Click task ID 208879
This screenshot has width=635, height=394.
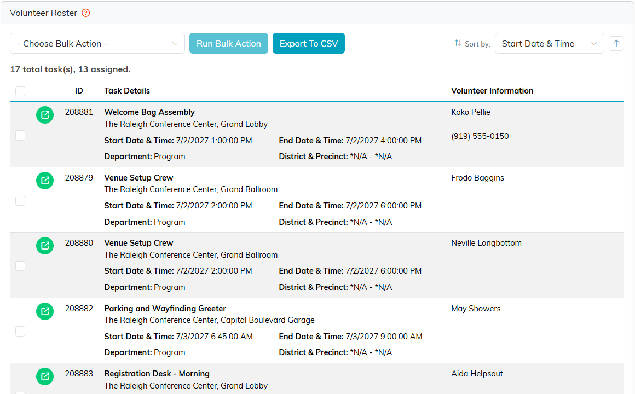click(x=79, y=178)
